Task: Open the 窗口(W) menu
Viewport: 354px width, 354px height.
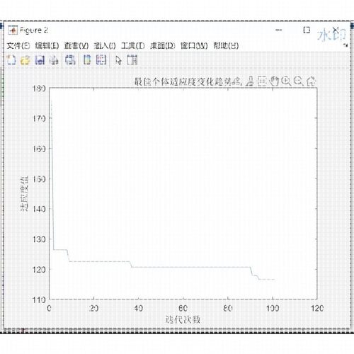Action: click(x=194, y=46)
